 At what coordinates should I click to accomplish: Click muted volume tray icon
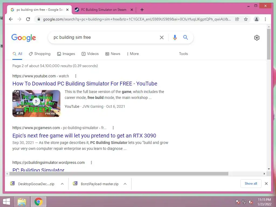click(x=251, y=202)
